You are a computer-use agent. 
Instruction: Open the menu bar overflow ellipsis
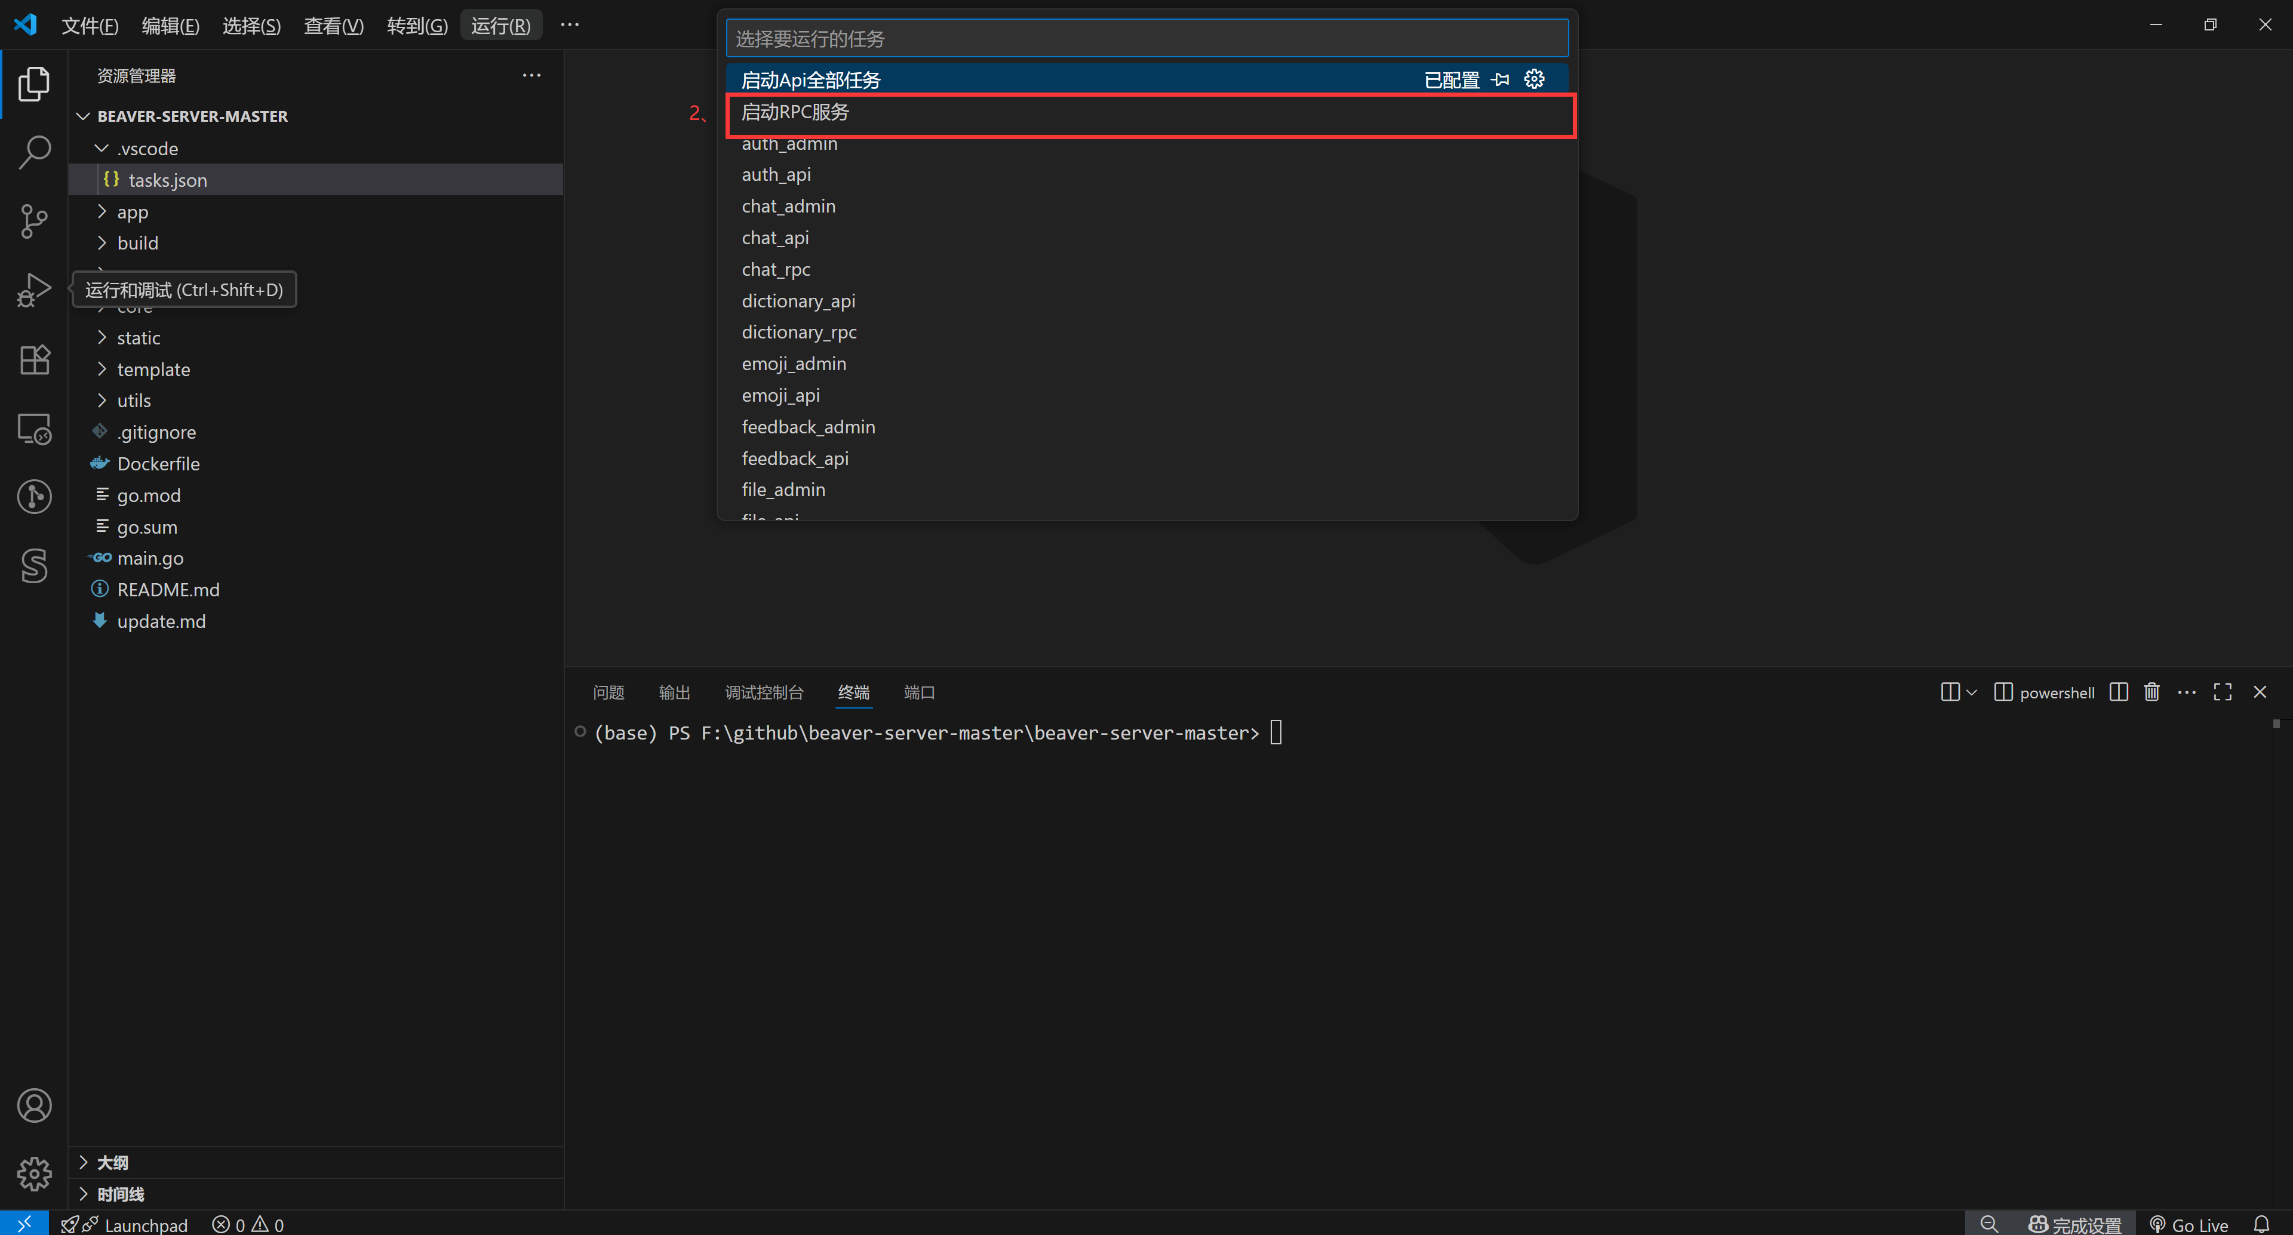[570, 25]
